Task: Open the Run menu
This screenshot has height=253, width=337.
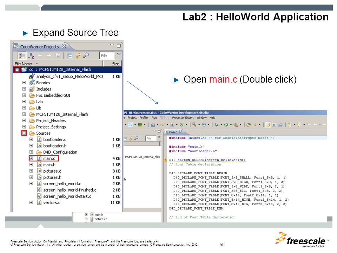Action: pos(154,118)
